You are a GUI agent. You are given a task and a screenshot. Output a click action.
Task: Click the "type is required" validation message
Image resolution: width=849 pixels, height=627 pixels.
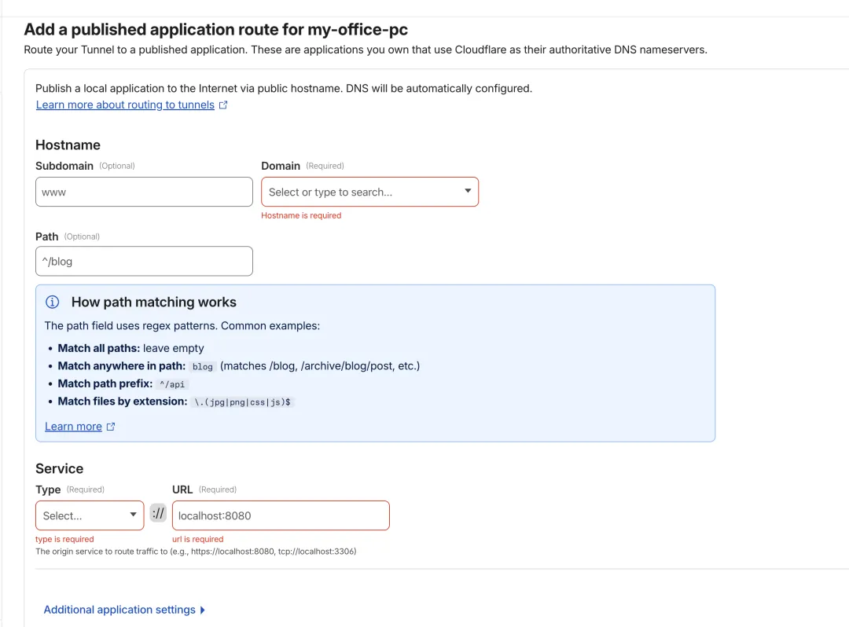tap(64, 539)
